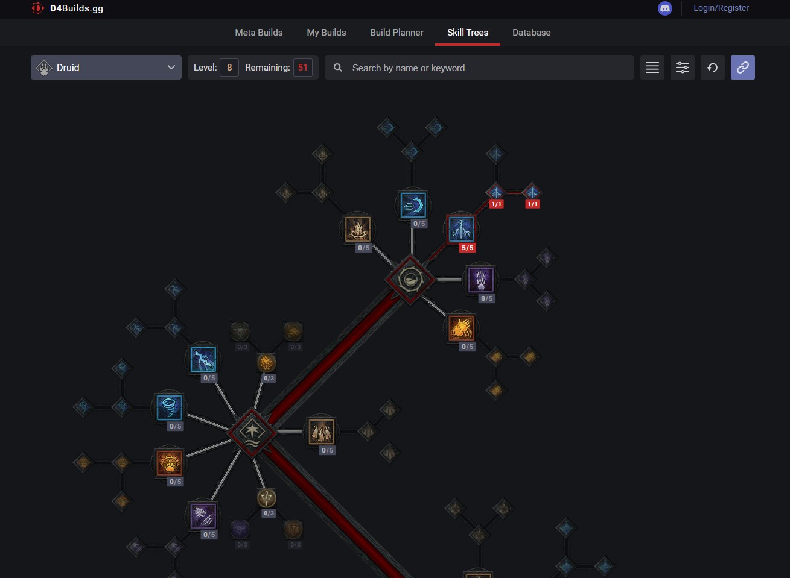Switch to the Meta Builds tab
Screen dimensions: 790x578
(x=259, y=33)
